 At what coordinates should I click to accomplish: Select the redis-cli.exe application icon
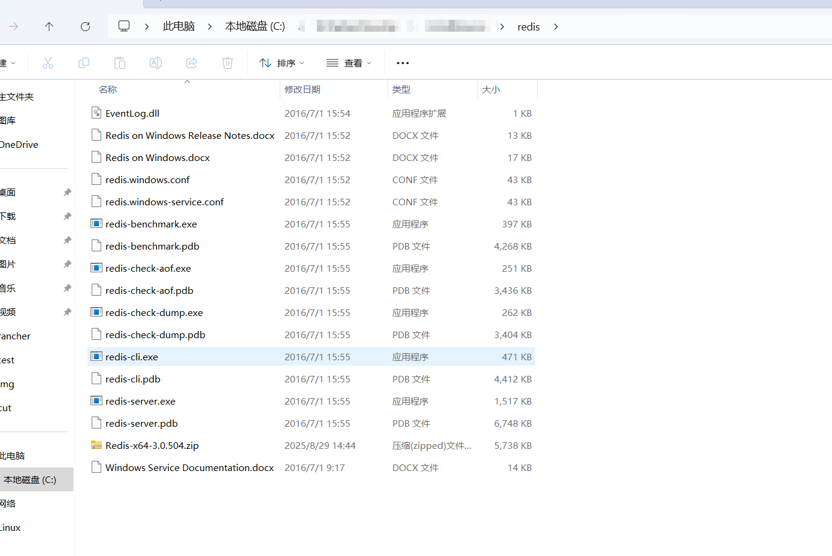[x=96, y=357]
